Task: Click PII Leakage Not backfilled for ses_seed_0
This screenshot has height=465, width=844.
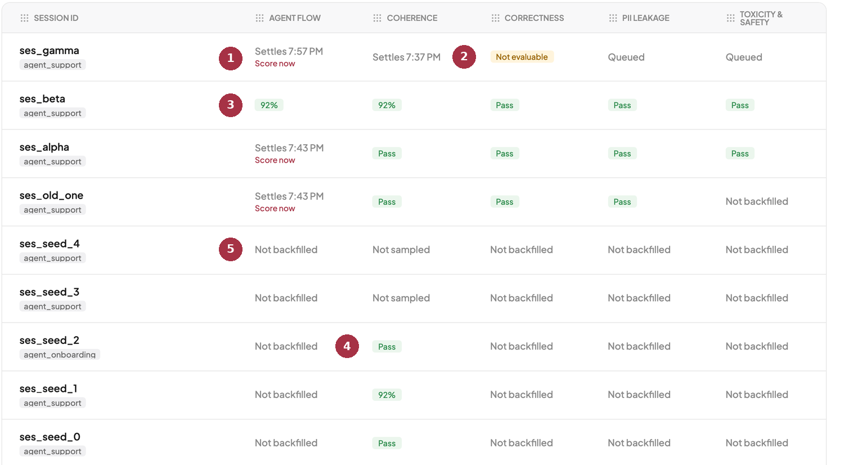Action: pyautogui.click(x=639, y=443)
